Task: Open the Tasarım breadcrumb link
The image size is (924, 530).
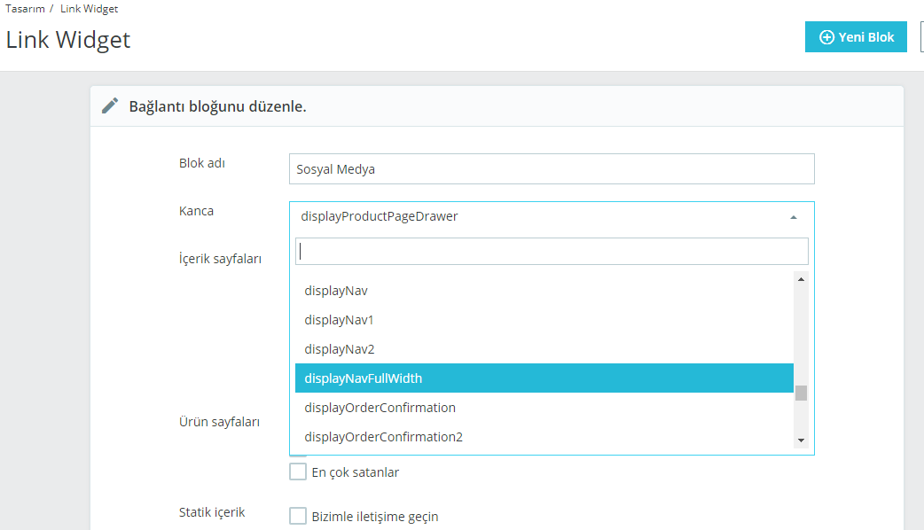Action: point(25,9)
